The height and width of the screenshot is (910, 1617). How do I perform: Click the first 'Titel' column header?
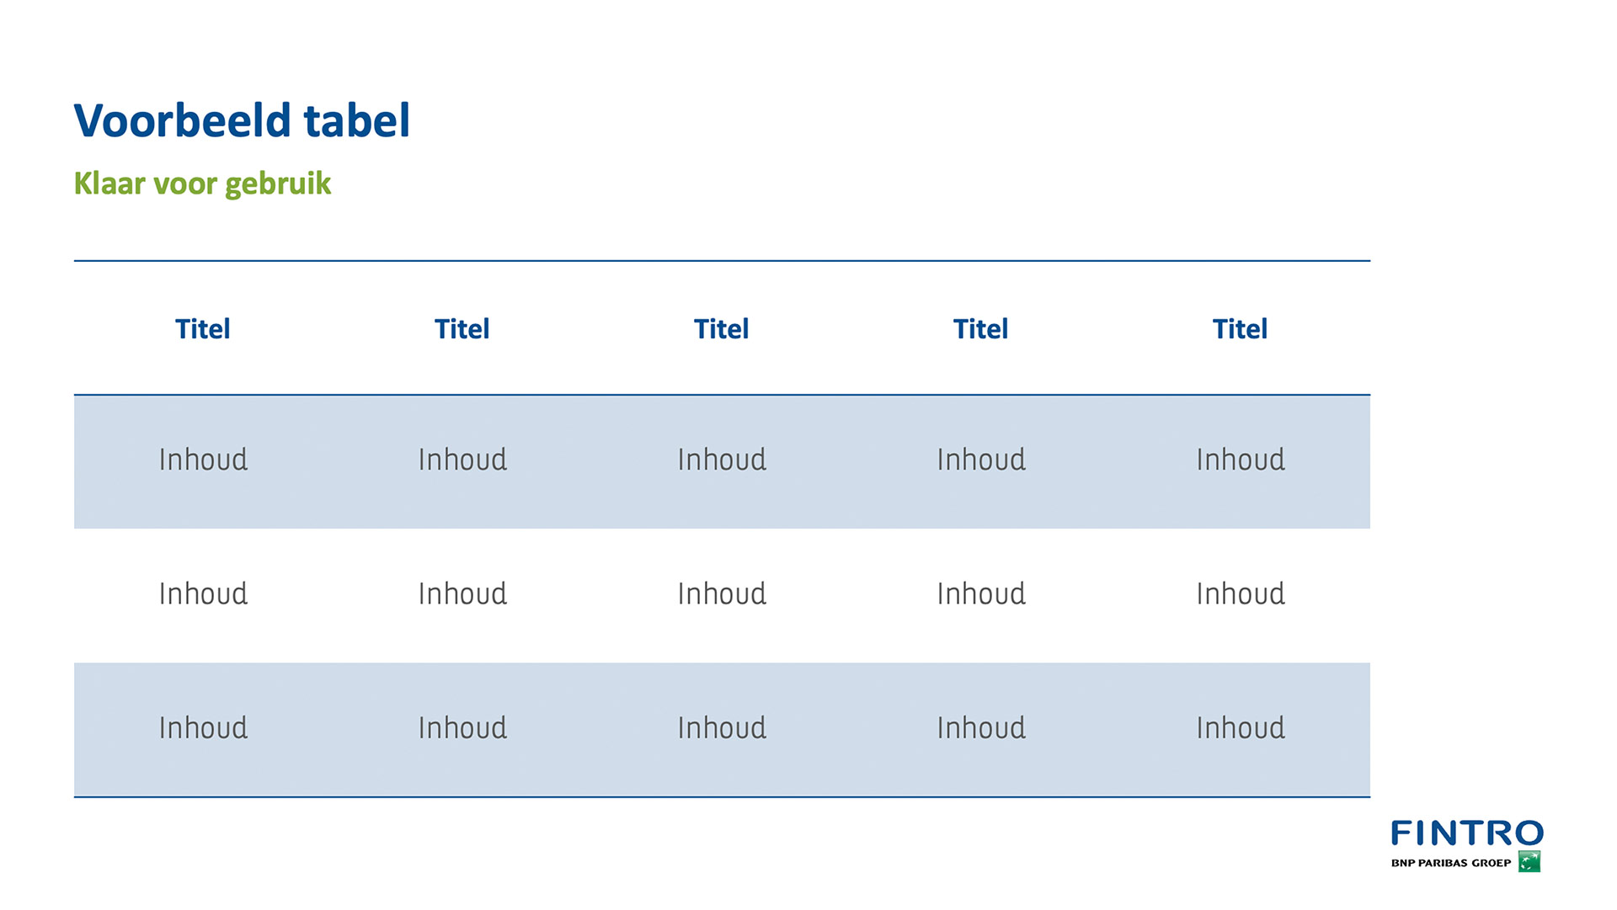[202, 328]
